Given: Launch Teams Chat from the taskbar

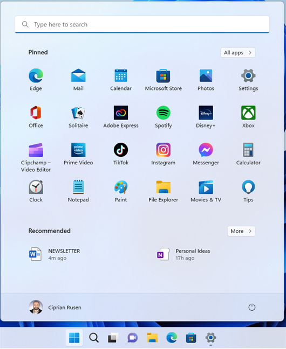Looking at the screenshot, I should point(133,338).
